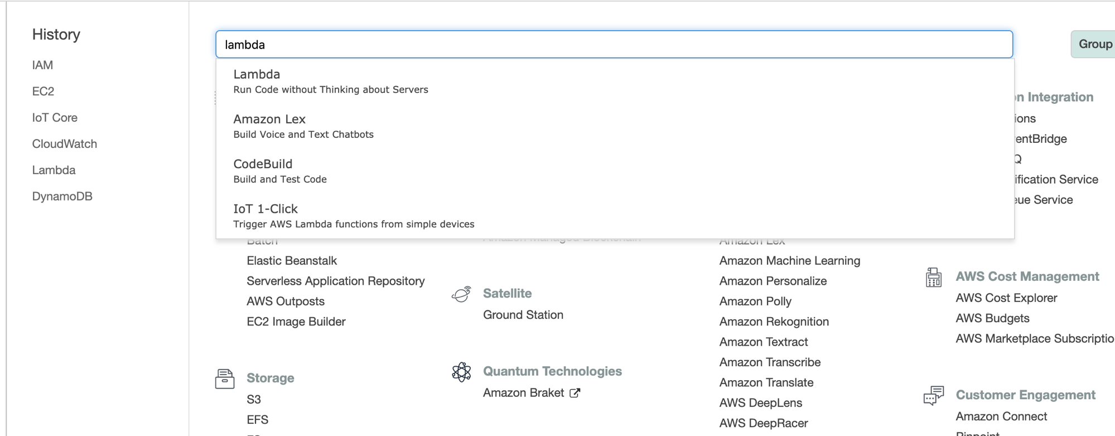1115x436 pixels.
Task: Open the Ground Station service
Action: tap(523, 315)
